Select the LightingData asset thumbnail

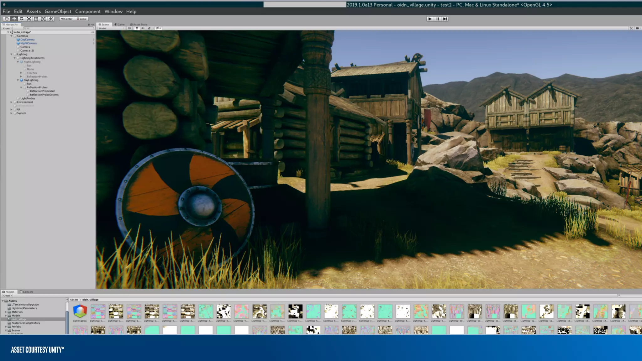click(x=80, y=311)
